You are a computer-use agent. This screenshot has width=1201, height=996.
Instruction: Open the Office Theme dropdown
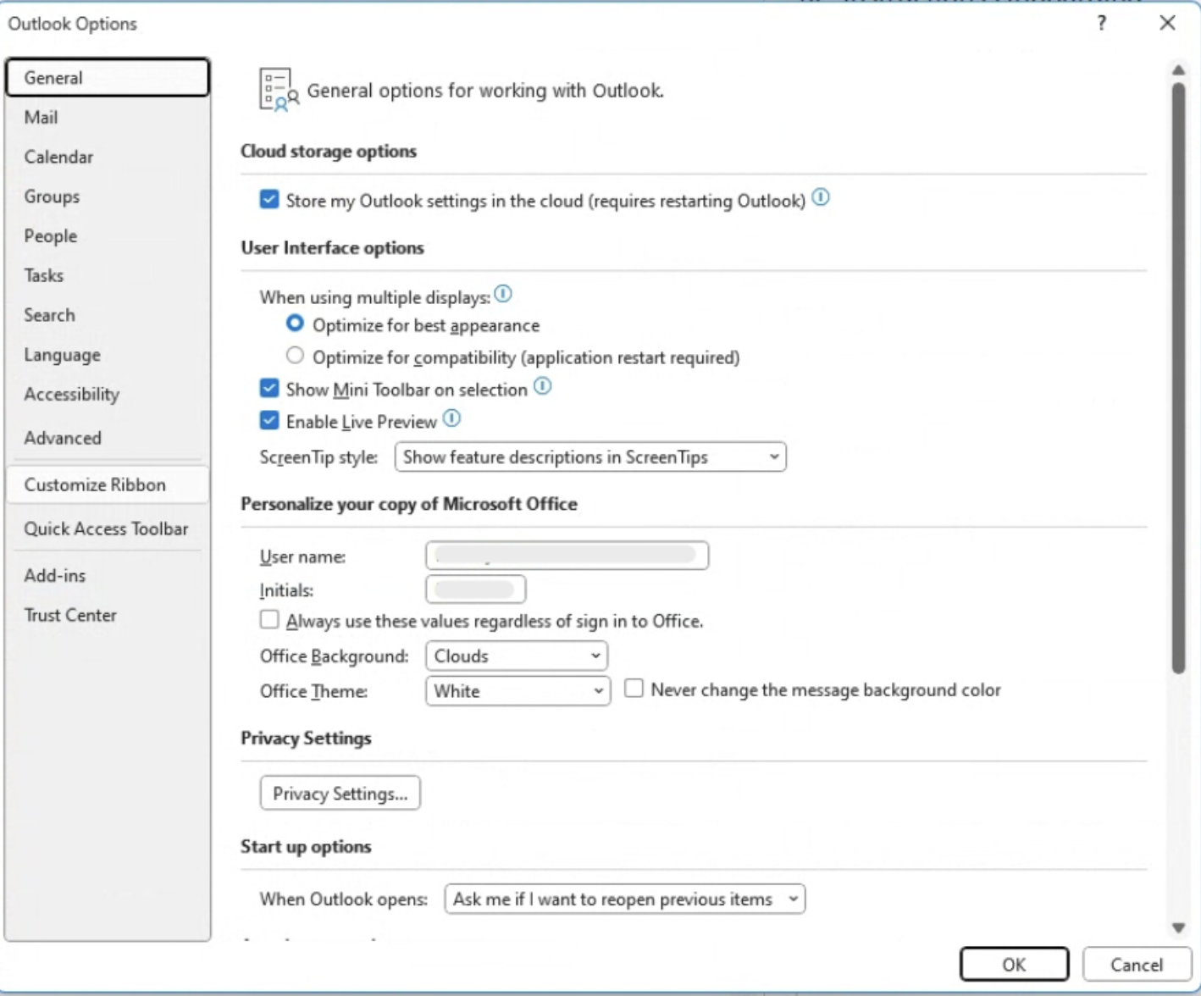pyautogui.click(x=517, y=690)
